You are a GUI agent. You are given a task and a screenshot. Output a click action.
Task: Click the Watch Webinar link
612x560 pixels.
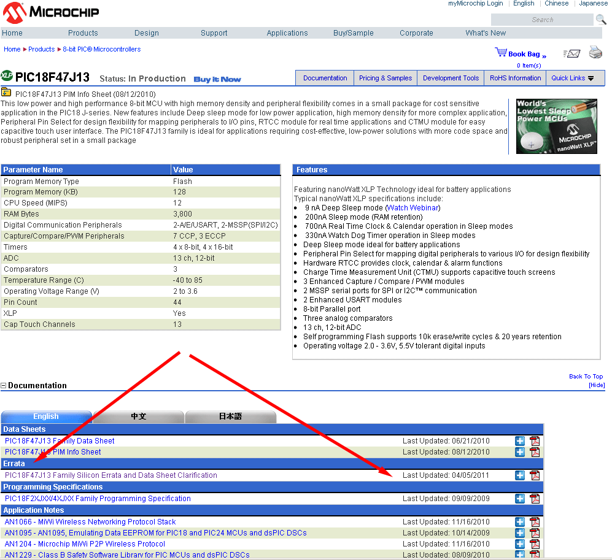coord(413,208)
